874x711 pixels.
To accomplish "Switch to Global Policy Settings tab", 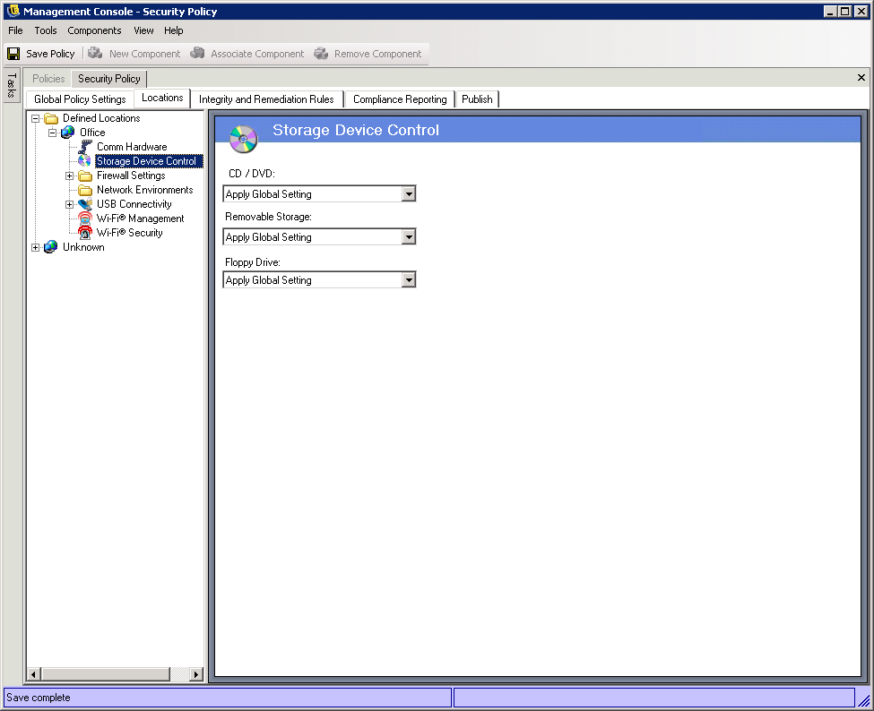I will (x=80, y=99).
